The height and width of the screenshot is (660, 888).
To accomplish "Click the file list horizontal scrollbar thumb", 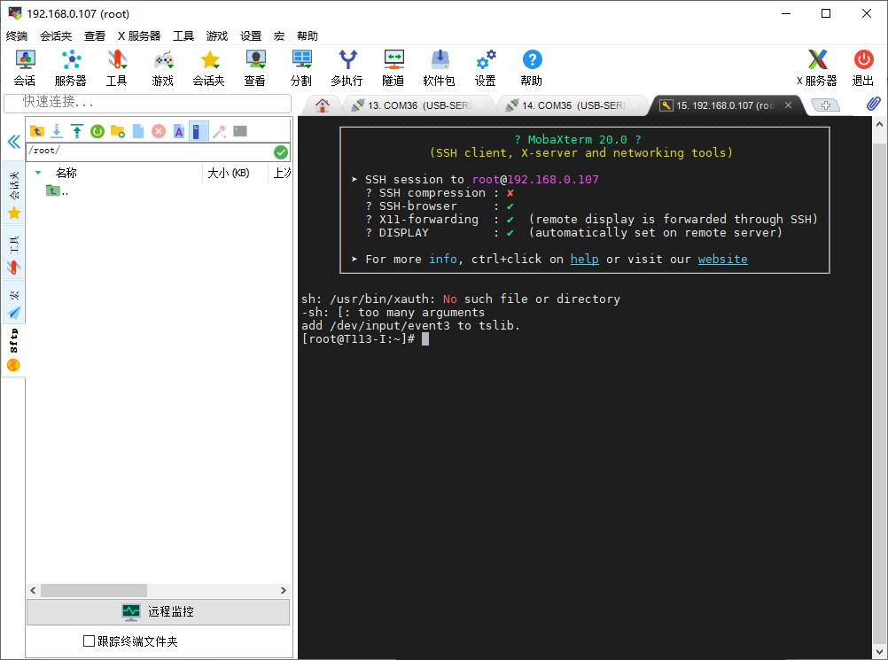I will tap(94, 590).
